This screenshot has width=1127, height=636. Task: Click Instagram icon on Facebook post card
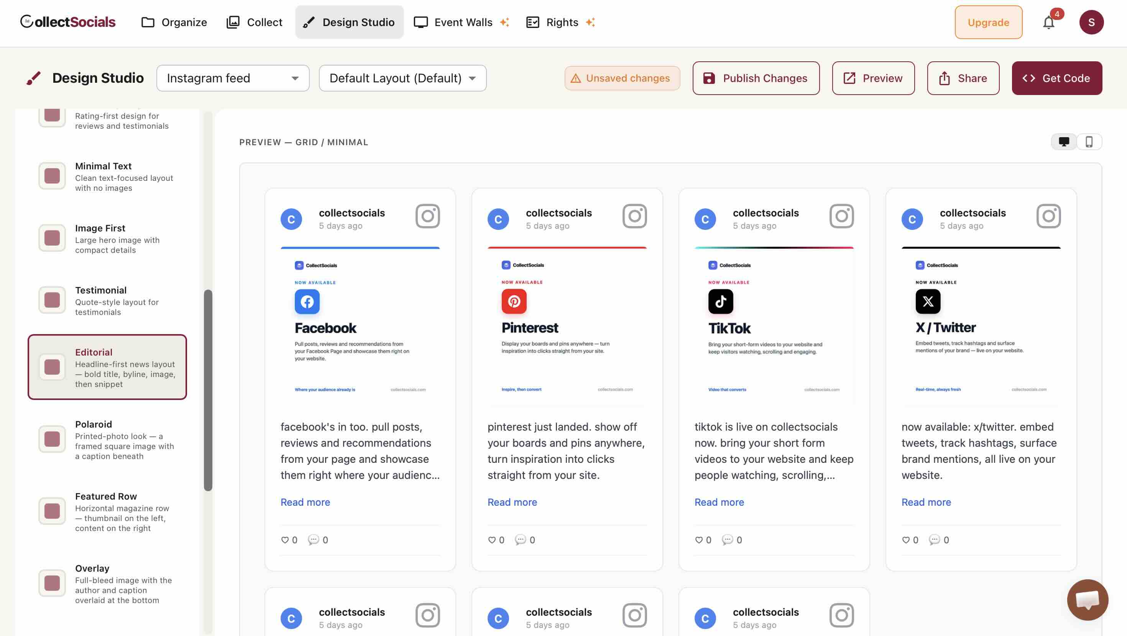tap(427, 216)
